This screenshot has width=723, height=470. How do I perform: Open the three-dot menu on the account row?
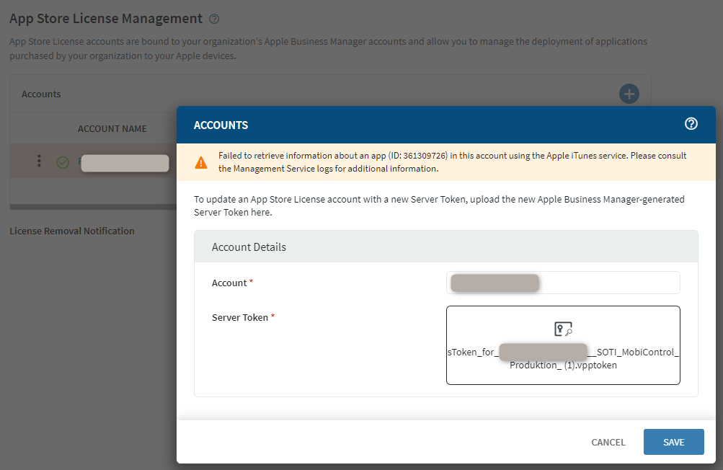40,161
